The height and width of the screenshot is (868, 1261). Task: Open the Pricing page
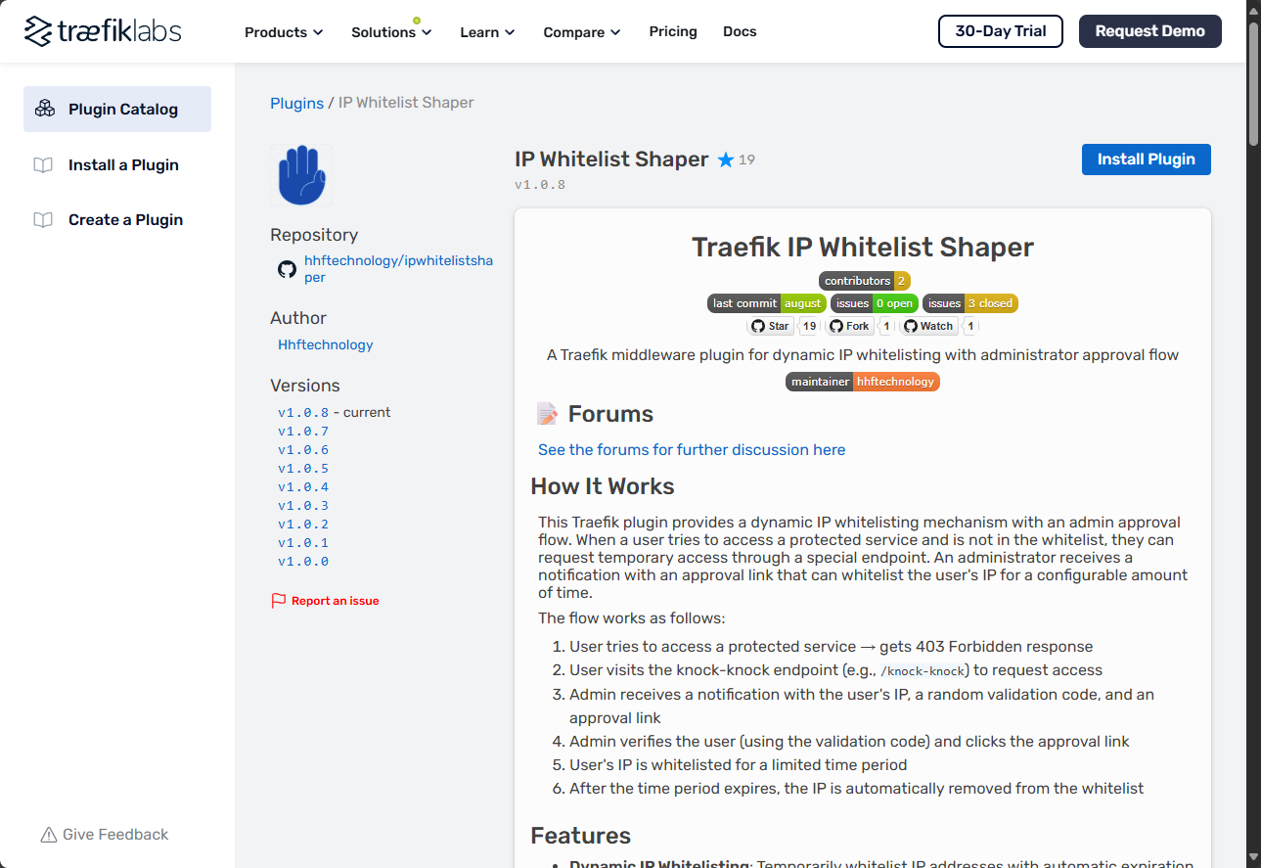673,31
